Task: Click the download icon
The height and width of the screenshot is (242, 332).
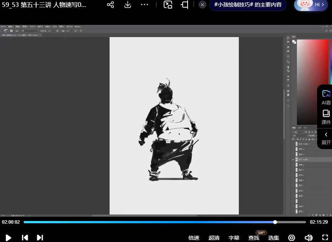Action: (x=128, y=5)
